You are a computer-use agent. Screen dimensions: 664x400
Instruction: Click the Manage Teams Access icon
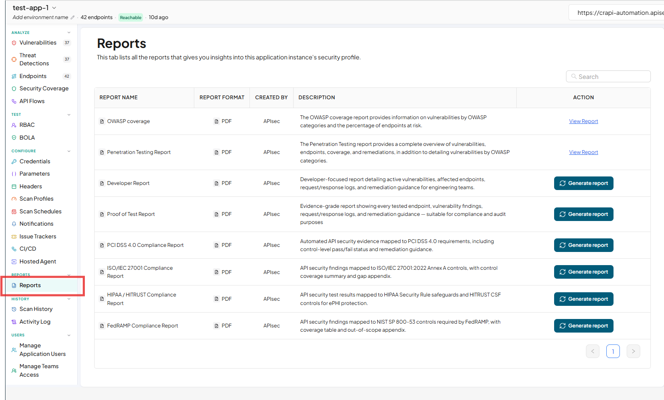[14, 371]
